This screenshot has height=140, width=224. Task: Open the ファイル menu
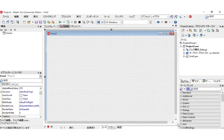coord(6,16)
